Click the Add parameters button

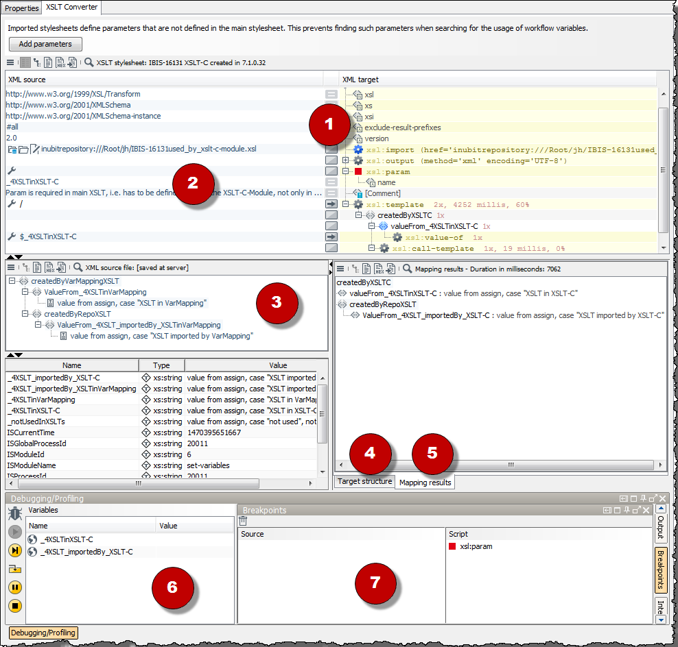(x=45, y=44)
